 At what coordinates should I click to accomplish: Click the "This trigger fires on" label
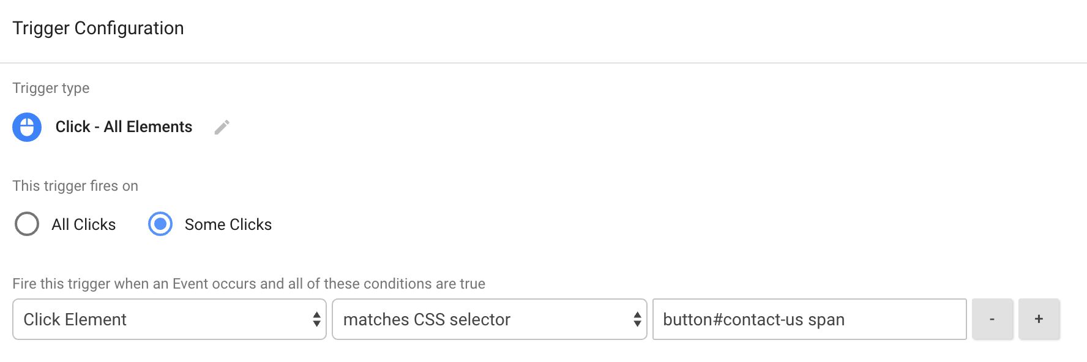(x=75, y=186)
